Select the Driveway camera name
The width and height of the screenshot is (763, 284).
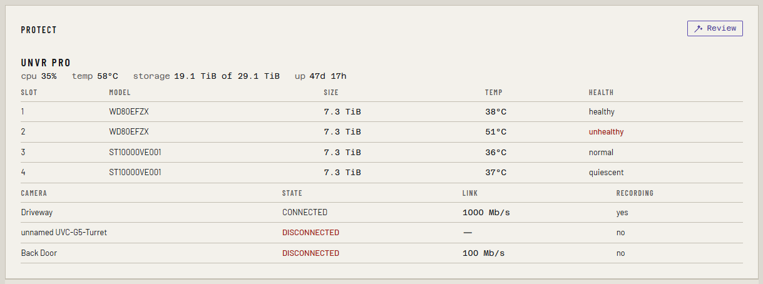point(37,213)
